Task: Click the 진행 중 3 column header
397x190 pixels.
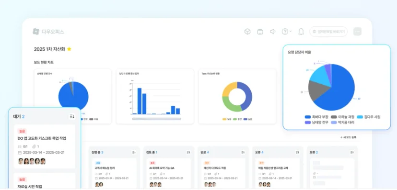Action: [x=97, y=152]
